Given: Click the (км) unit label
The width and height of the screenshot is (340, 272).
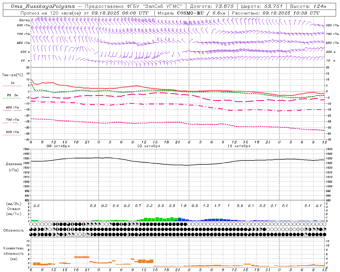Looking at the screenshot, I should (x=14, y=259).
